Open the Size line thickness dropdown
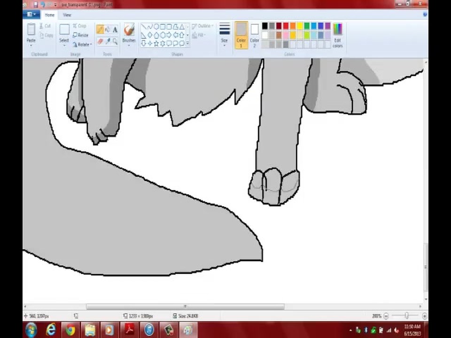 tap(225, 35)
